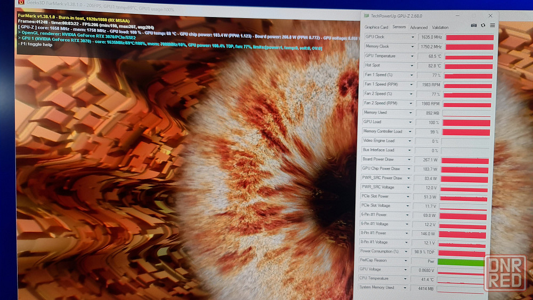This screenshot has height=300, width=533.
Task: Expand the Memory Used sensor dropdown
Action: click(x=411, y=113)
